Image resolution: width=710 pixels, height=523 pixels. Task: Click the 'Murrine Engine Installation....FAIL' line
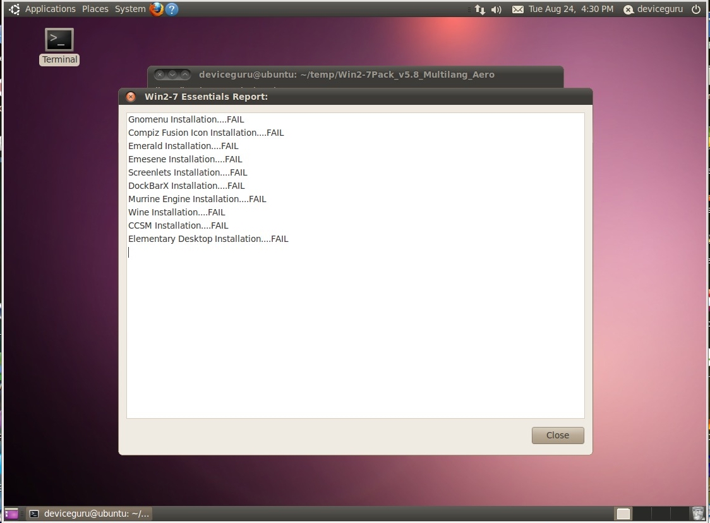tap(198, 199)
